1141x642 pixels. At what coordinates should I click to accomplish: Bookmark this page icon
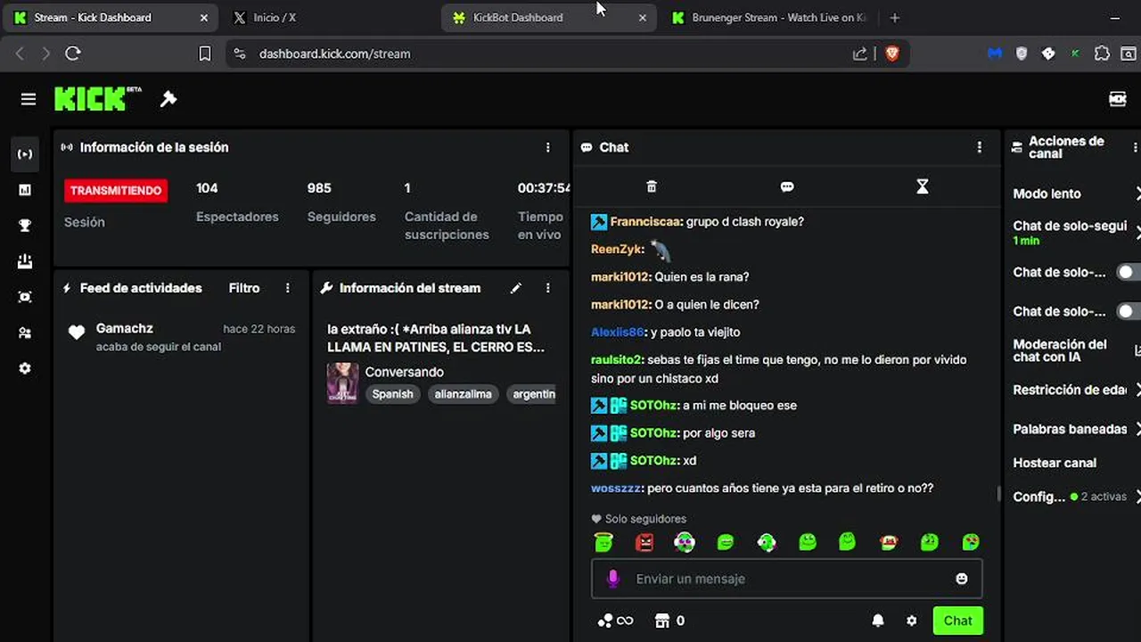click(x=205, y=53)
